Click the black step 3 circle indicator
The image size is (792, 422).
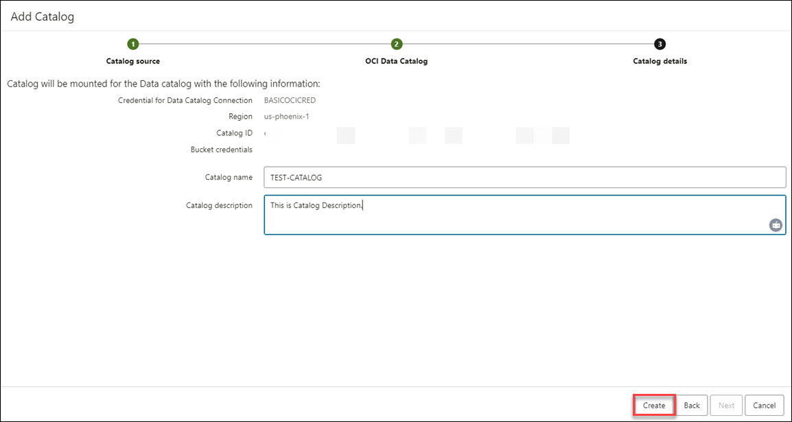(x=659, y=43)
